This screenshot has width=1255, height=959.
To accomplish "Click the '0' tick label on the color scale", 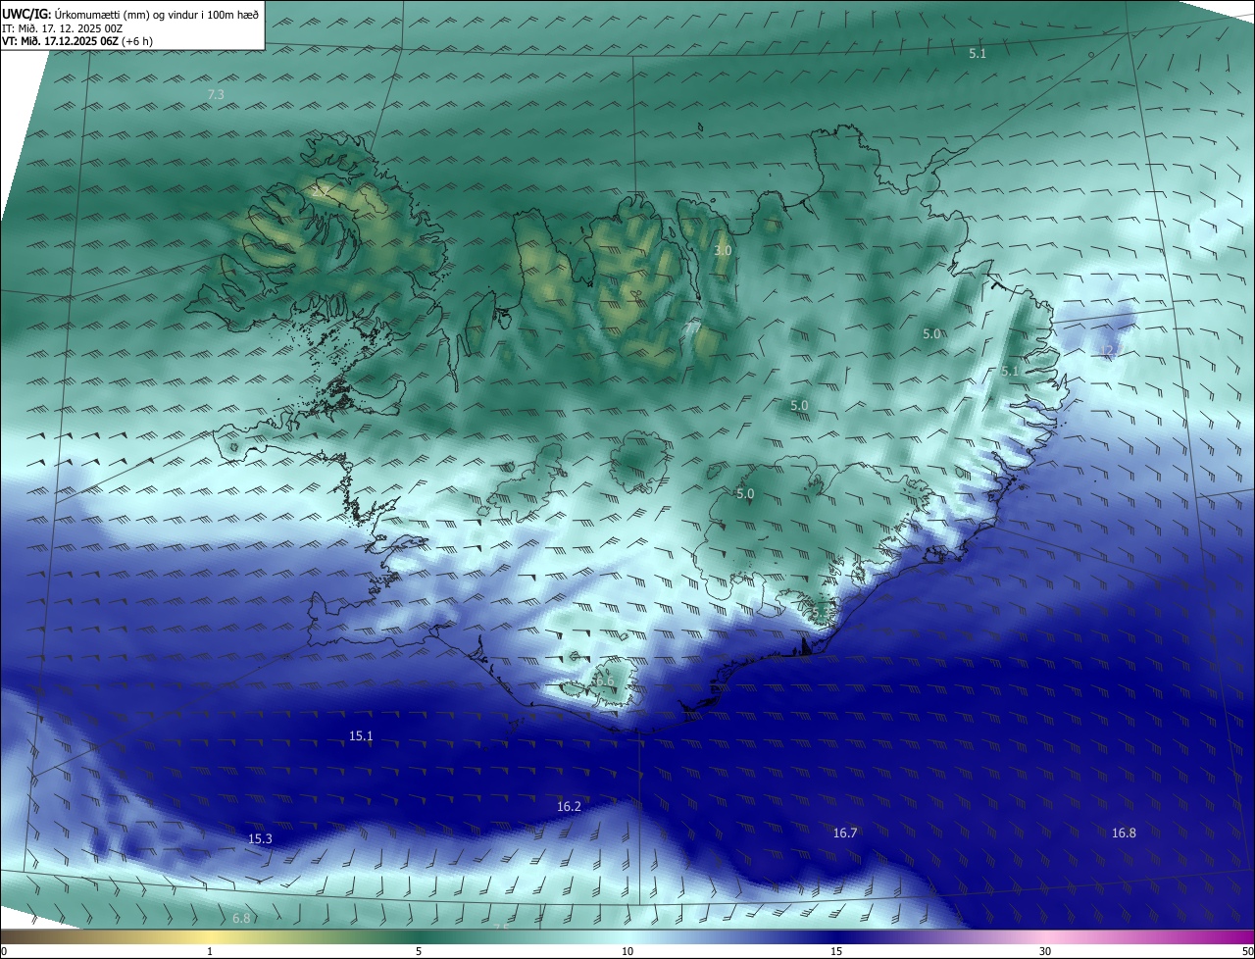I will (4, 951).
